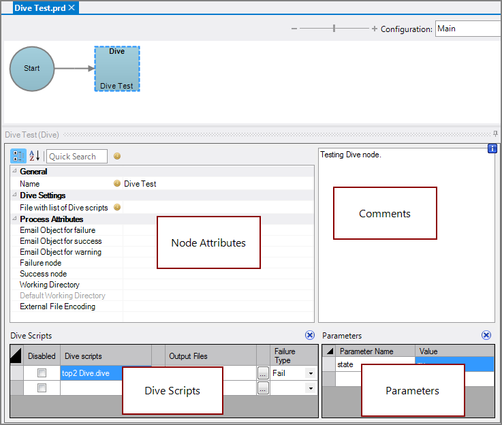Collapse the Process Attributes section
The image size is (502, 425).
click(x=14, y=219)
